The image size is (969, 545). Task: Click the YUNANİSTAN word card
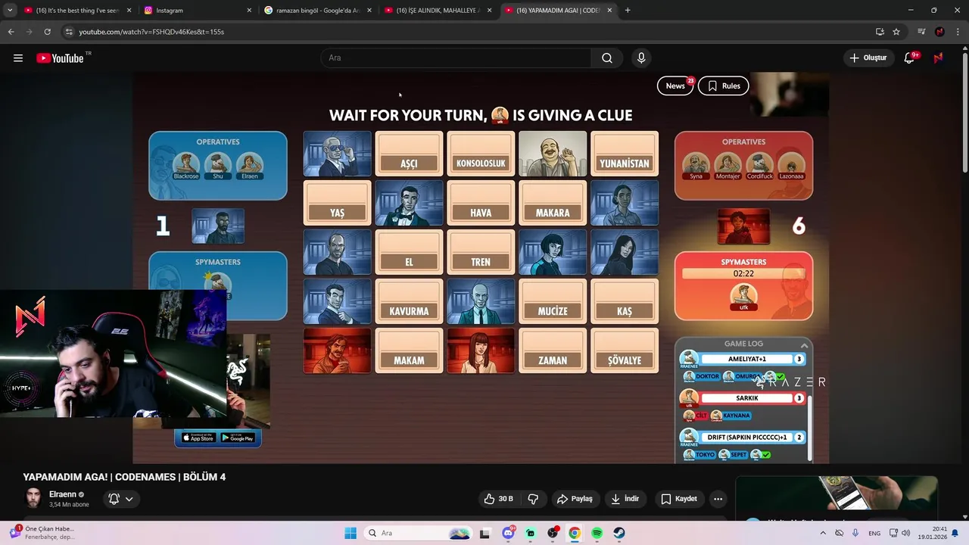point(625,154)
